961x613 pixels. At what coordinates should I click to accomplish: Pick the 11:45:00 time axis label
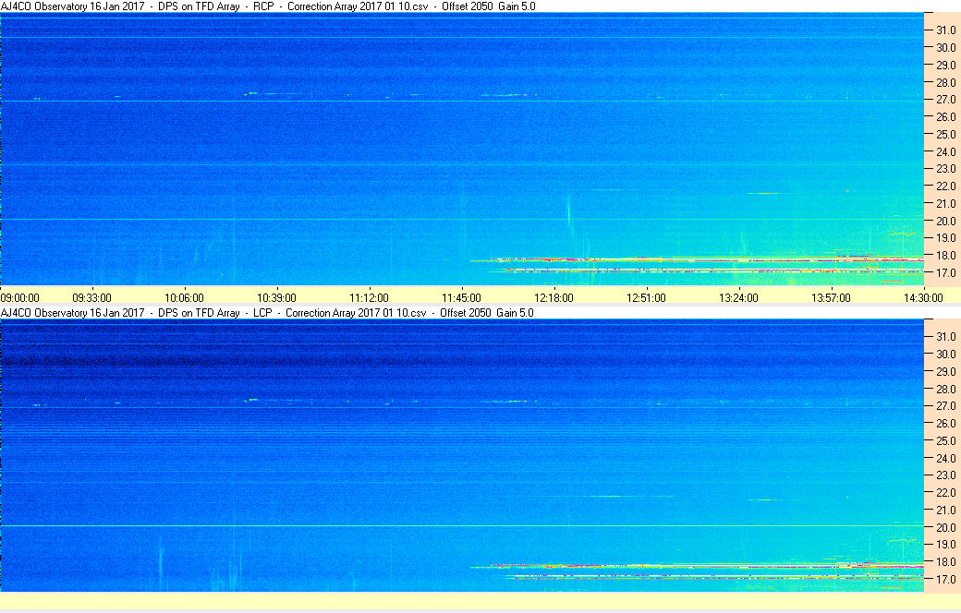(x=461, y=297)
